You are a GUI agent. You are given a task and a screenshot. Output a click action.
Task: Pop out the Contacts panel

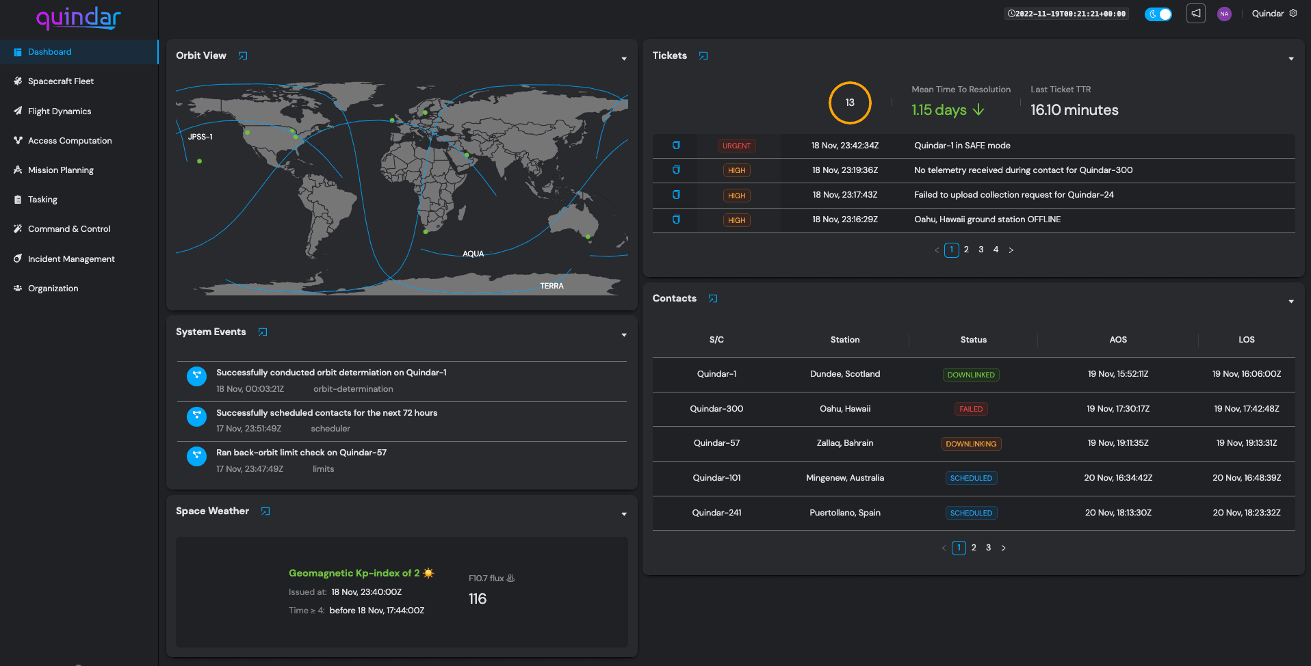click(x=713, y=299)
